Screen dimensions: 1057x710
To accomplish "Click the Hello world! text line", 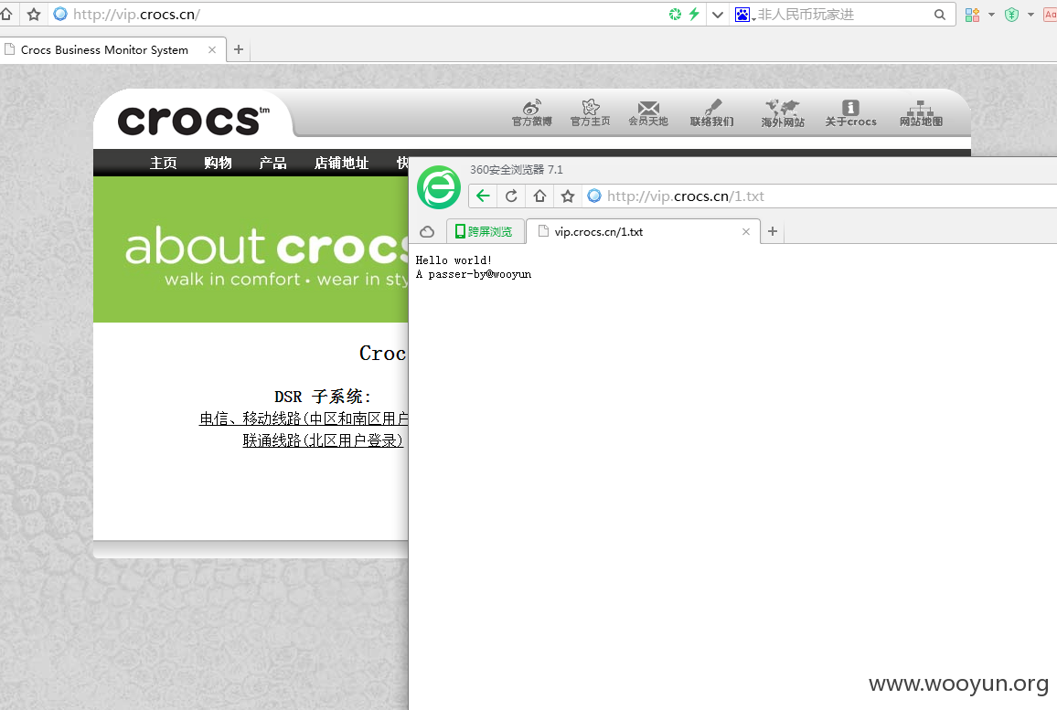I will (454, 260).
